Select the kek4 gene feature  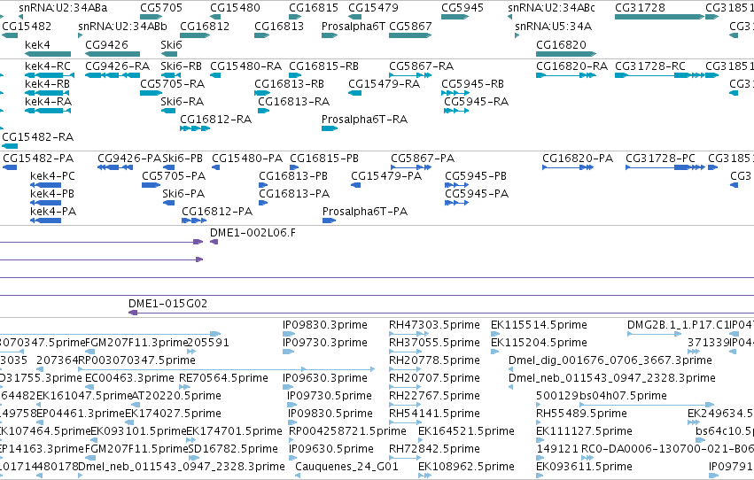pos(48,54)
